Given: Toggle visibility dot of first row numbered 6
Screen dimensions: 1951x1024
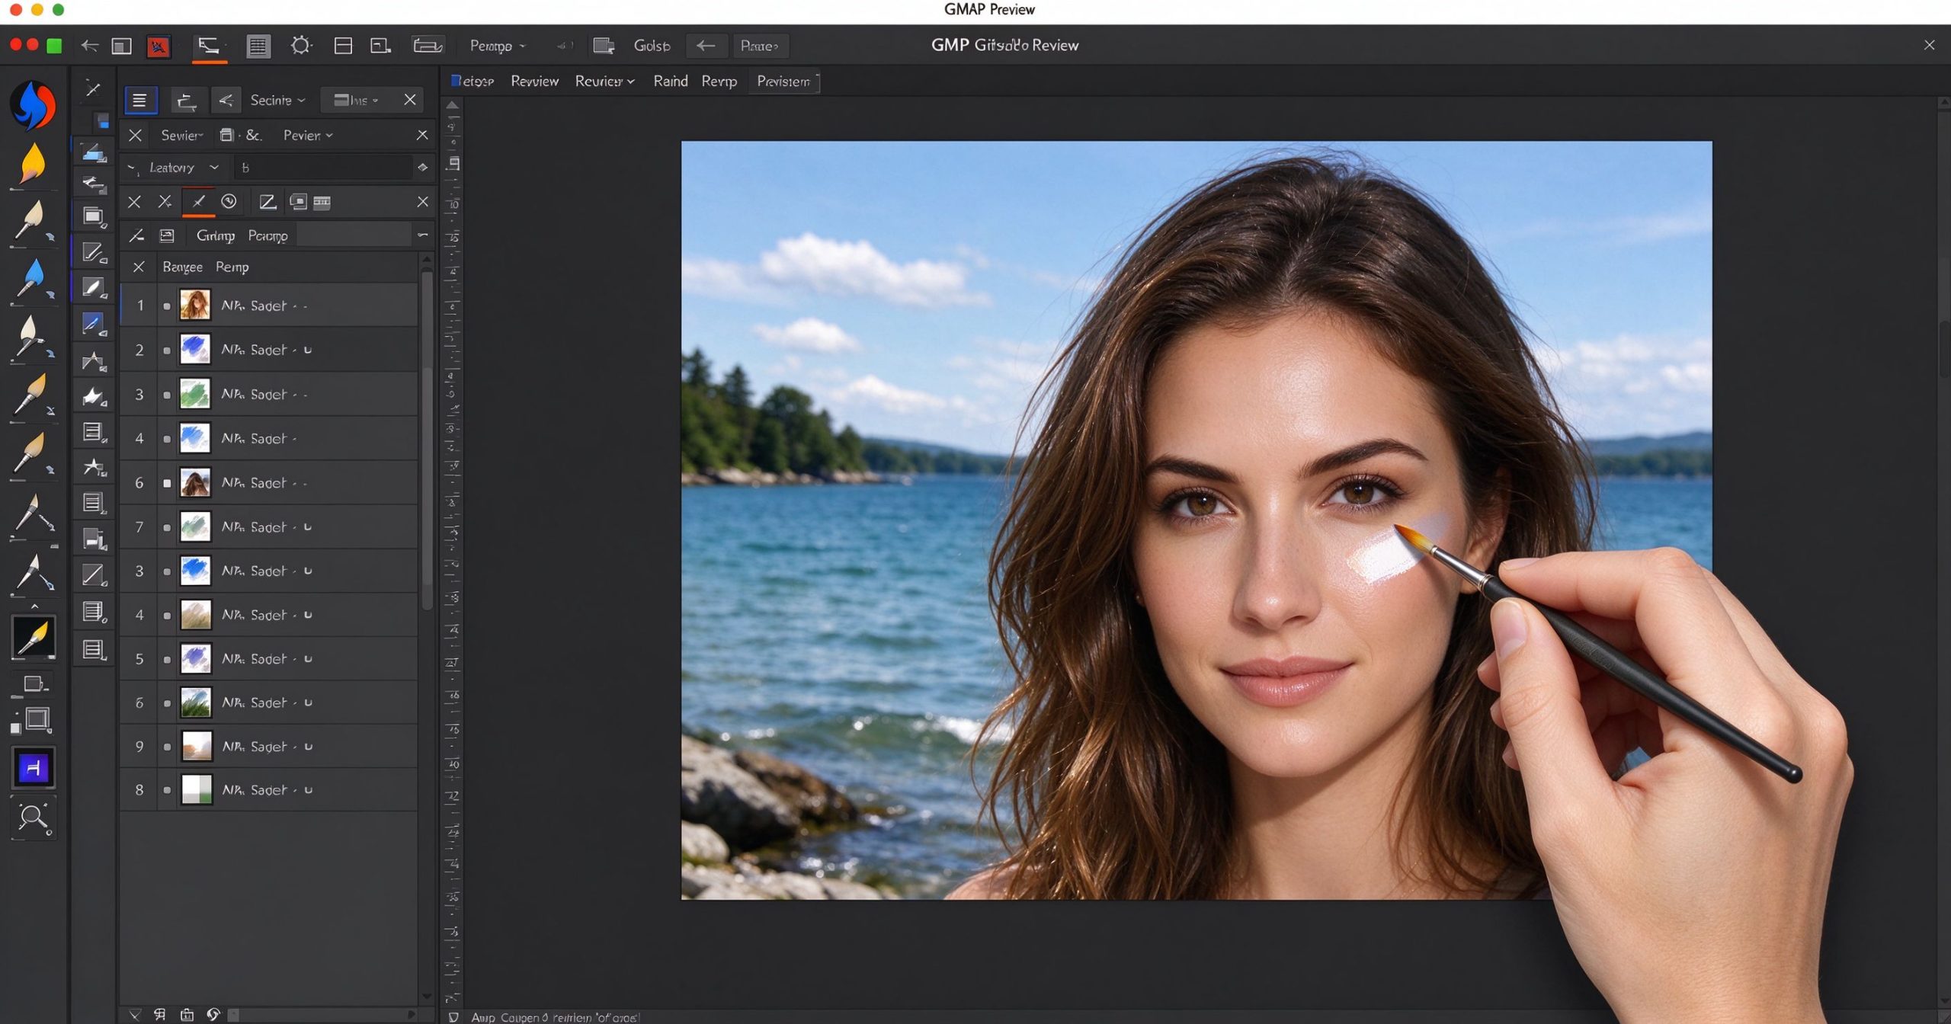Looking at the screenshot, I should (x=167, y=483).
